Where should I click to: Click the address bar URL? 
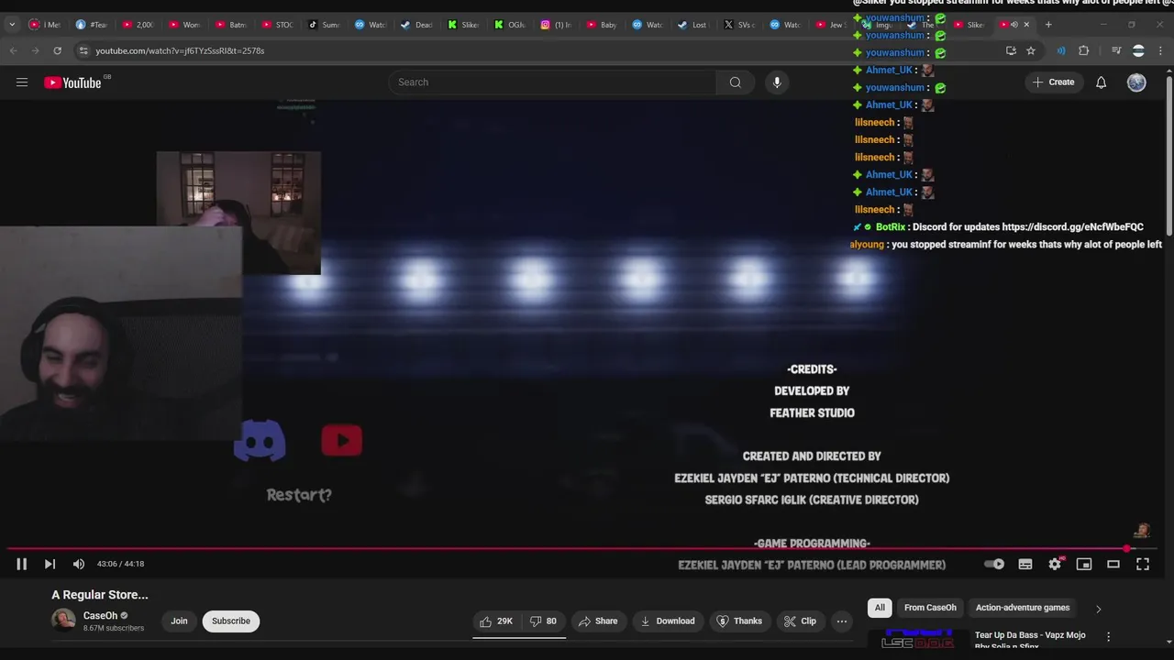(x=180, y=50)
